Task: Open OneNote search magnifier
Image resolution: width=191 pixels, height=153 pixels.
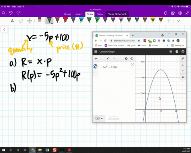Action: pyautogui.click(x=4, y=13)
